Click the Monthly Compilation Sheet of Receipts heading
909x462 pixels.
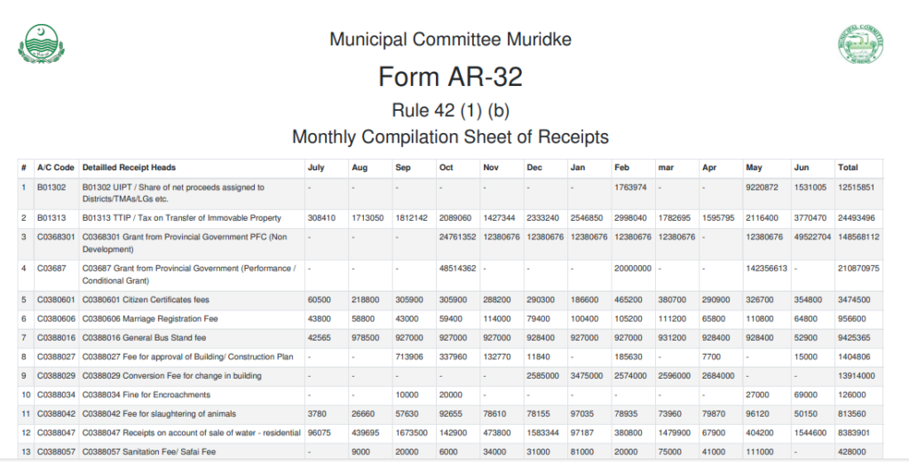450,137
